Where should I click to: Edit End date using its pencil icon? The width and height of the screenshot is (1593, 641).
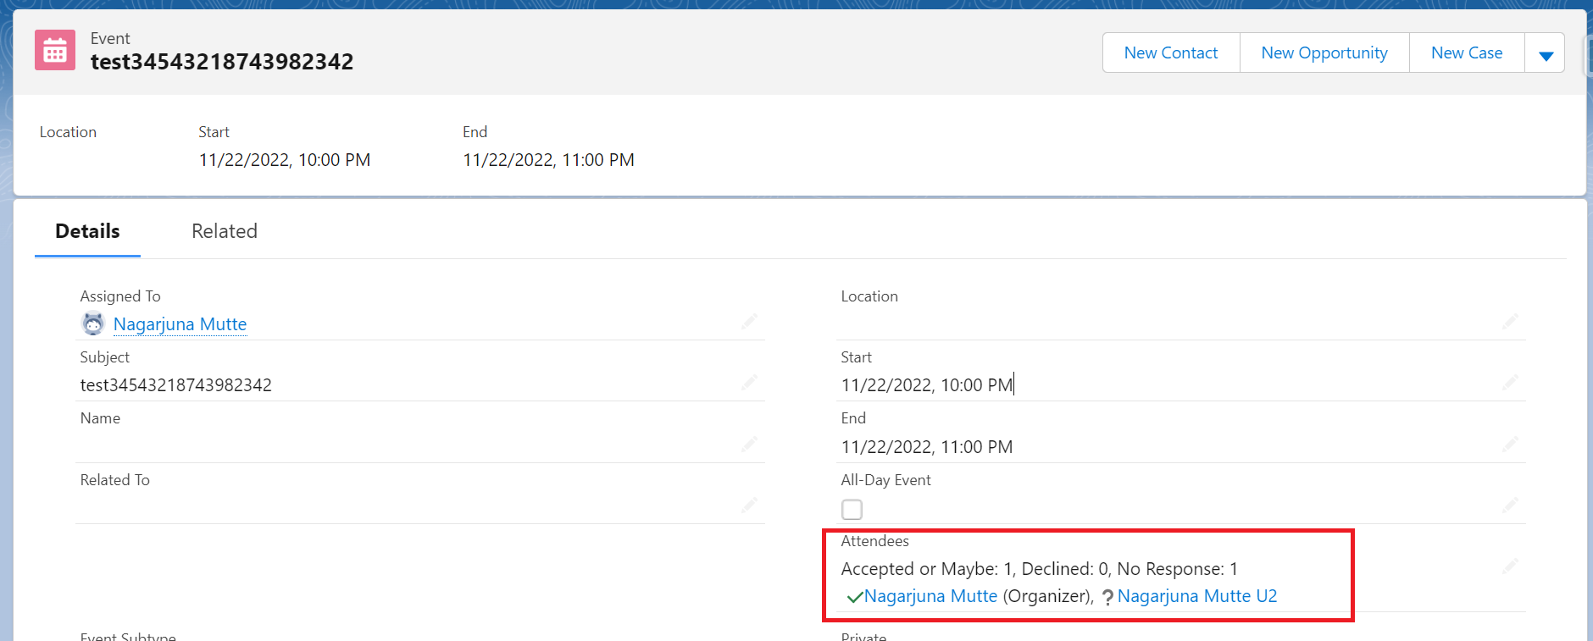tap(1510, 444)
